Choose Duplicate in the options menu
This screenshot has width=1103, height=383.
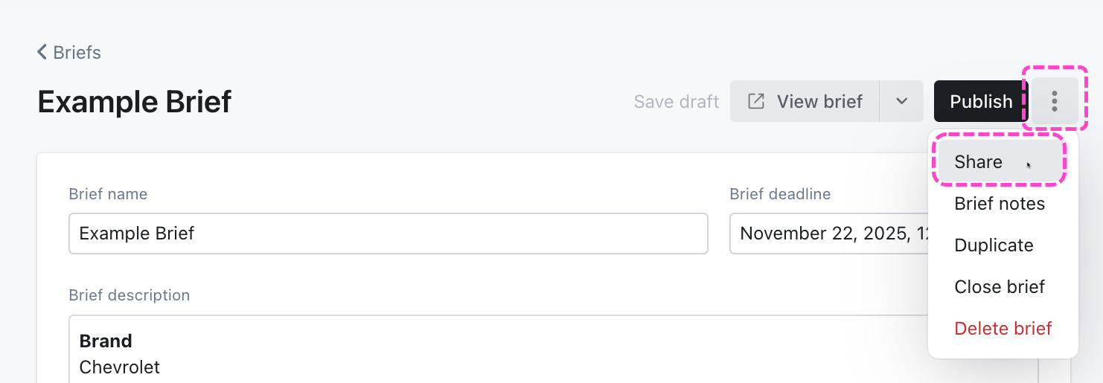coord(994,245)
